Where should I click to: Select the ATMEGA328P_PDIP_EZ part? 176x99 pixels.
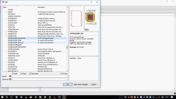pyautogui.click(x=16, y=43)
